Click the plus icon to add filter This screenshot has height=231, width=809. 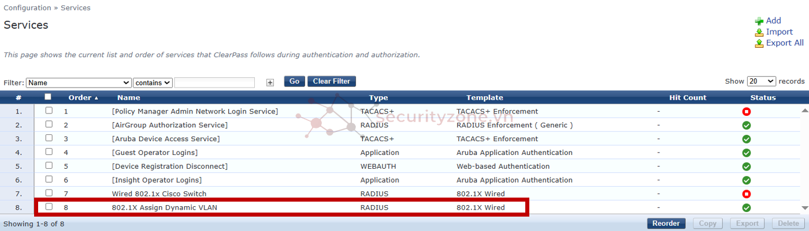coord(270,82)
